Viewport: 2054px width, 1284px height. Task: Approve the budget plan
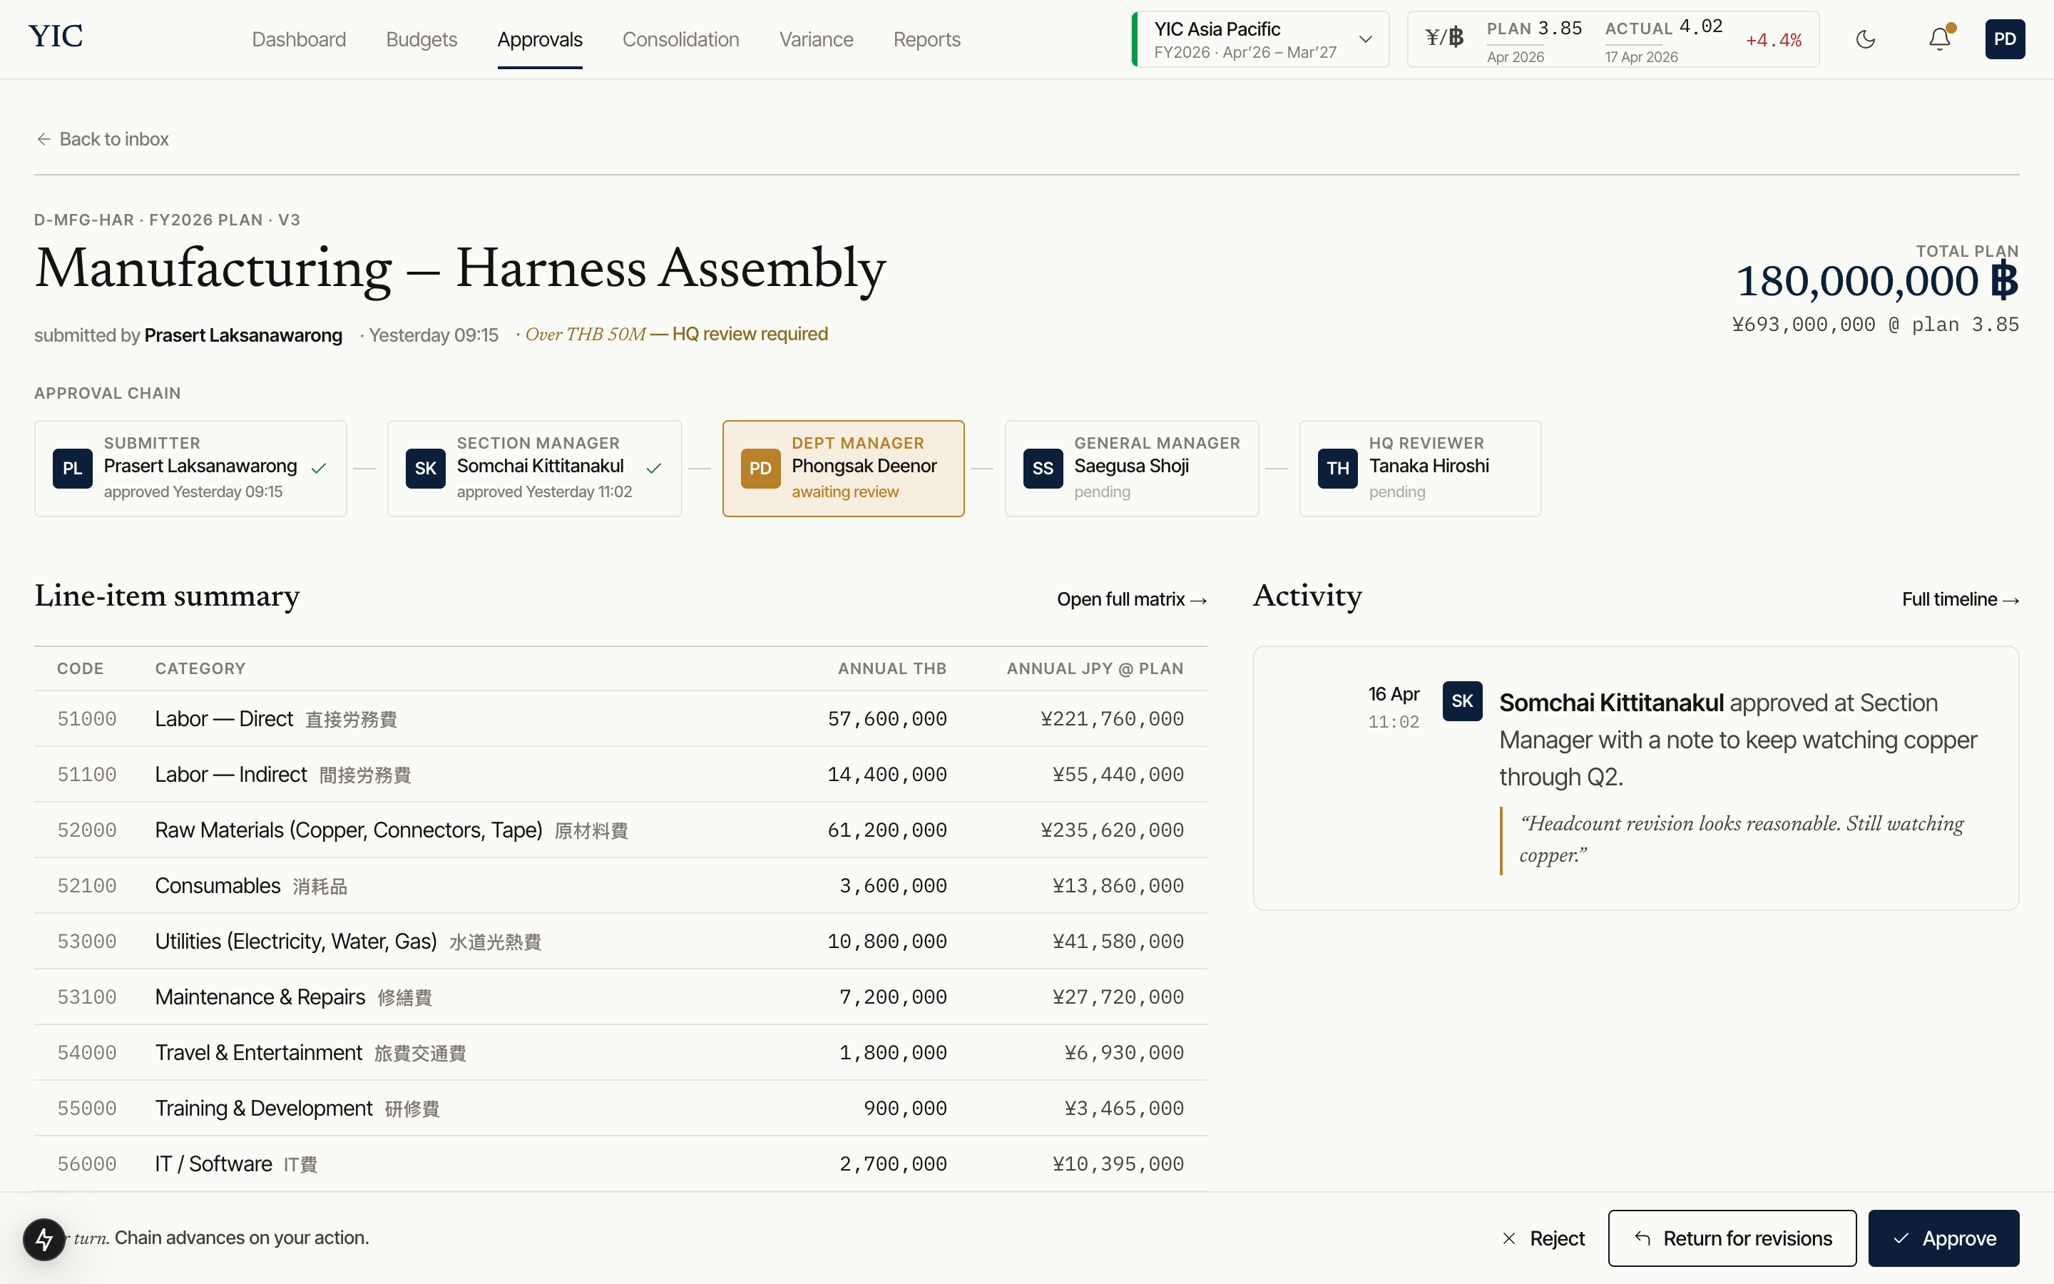[1943, 1238]
